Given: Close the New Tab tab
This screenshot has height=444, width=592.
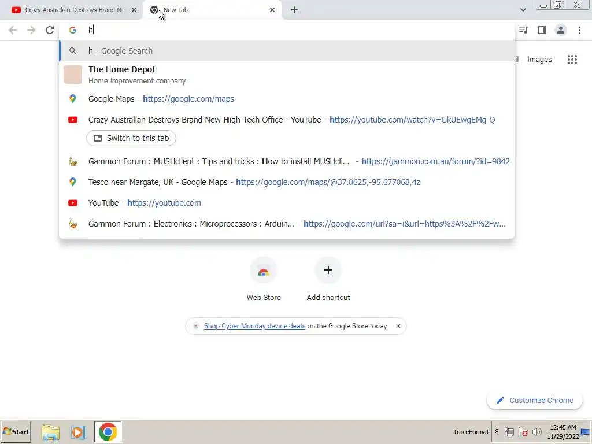Looking at the screenshot, I should [x=272, y=10].
